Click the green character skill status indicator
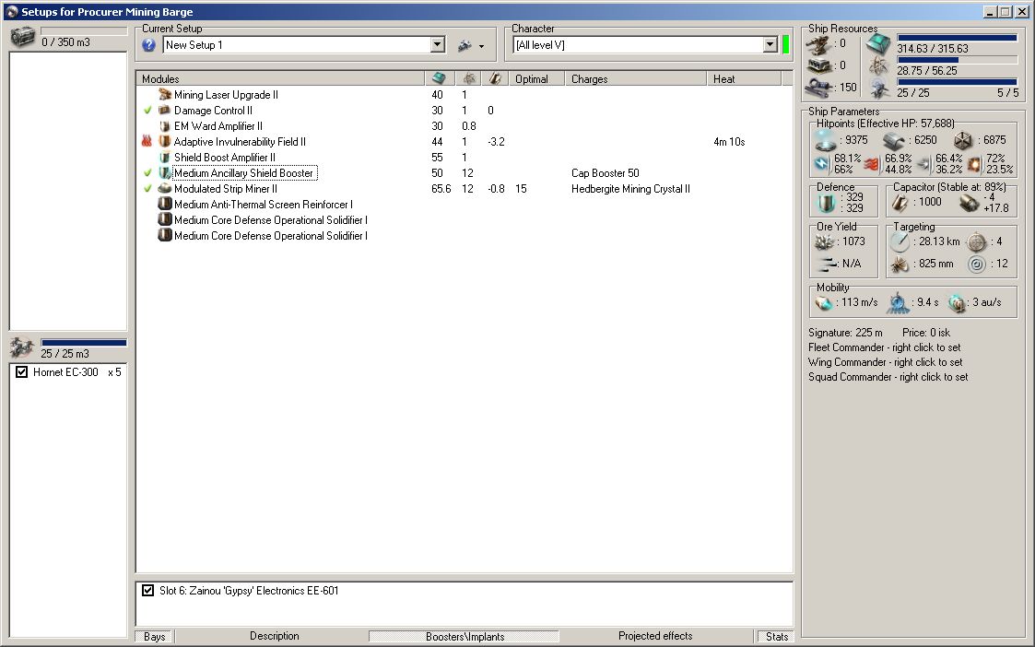This screenshot has height=647, width=1035. 786,45
